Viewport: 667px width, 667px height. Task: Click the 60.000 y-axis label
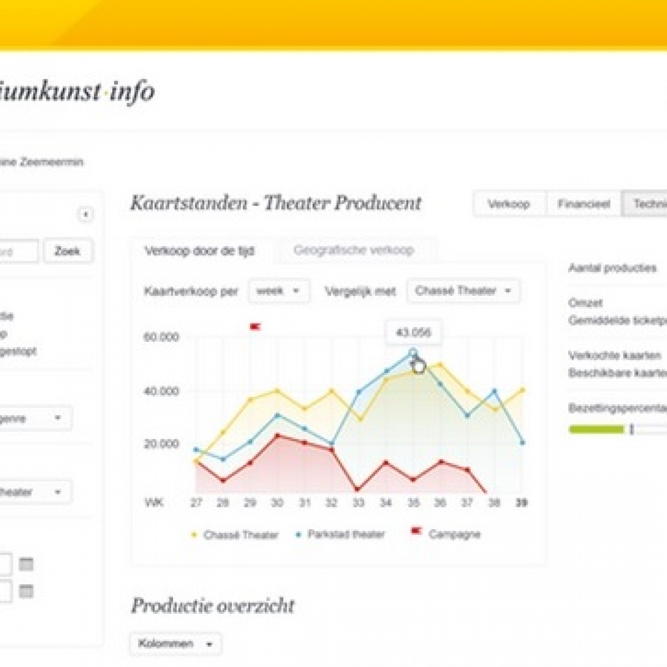pyautogui.click(x=161, y=337)
